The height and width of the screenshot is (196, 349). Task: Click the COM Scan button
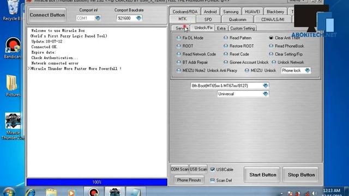coord(179,169)
